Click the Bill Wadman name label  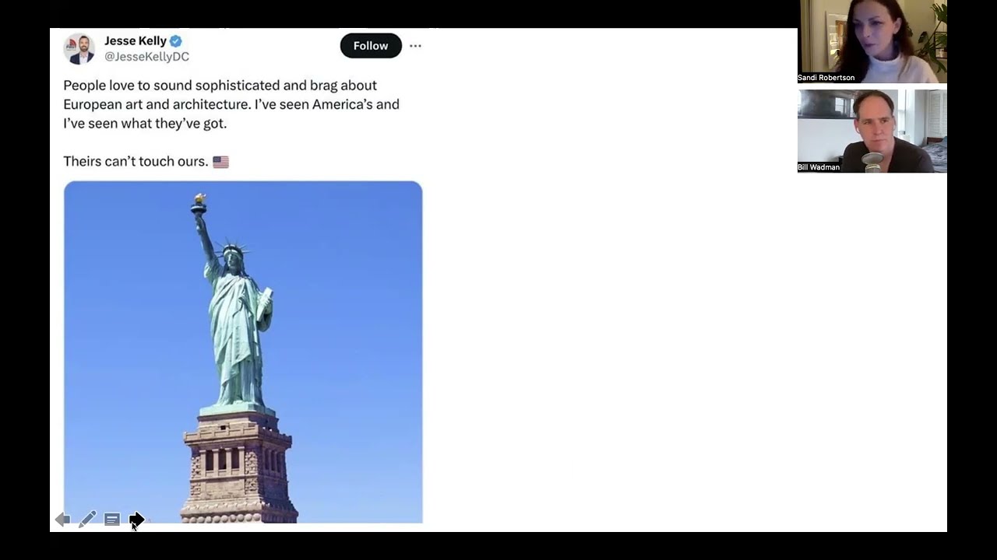tap(819, 167)
